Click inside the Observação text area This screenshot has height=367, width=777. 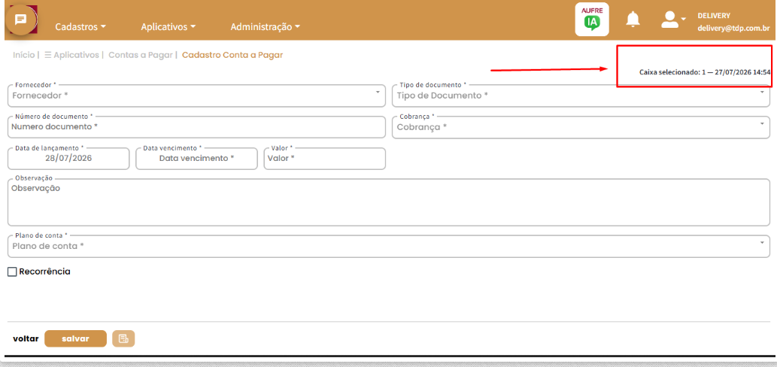pyautogui.click(x=388, y=202)
